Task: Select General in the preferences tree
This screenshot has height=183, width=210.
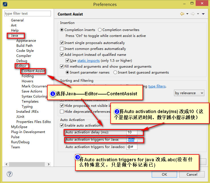Action: 17,20
